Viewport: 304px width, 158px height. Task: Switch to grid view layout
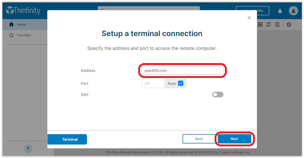(x=260, y=24)
